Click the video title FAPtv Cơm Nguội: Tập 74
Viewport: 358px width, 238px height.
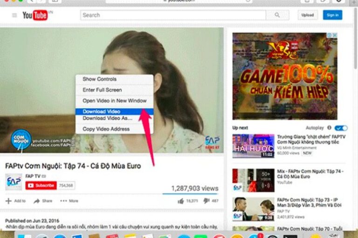[73, 166]
